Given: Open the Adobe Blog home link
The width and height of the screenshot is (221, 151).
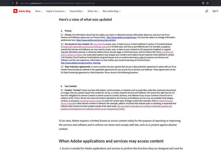Looking at the screenshot, I should pos(25,11).
